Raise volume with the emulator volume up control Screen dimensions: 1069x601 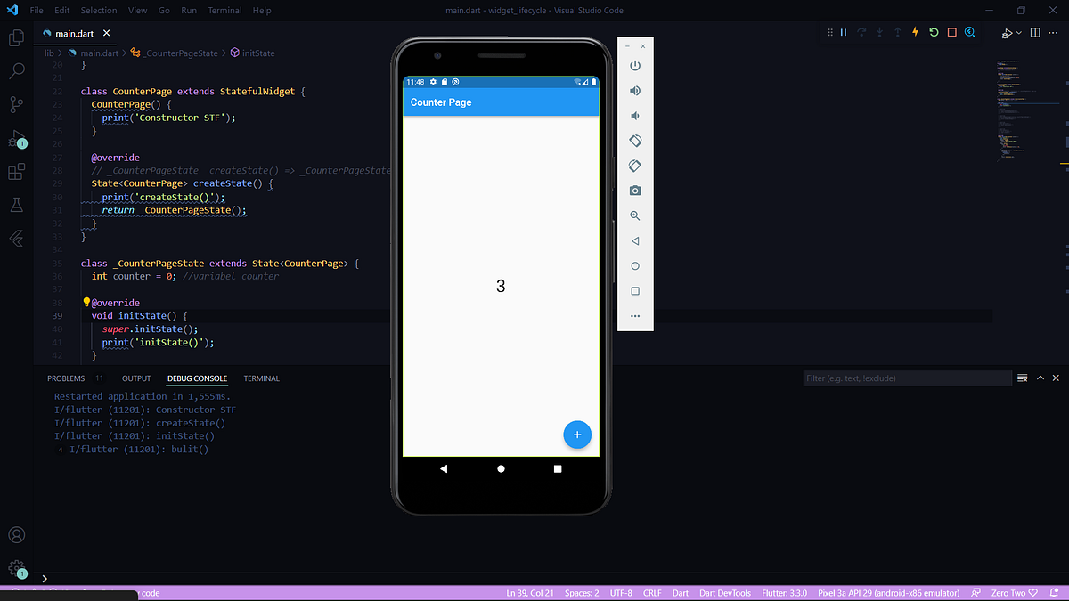click(634, 90)
